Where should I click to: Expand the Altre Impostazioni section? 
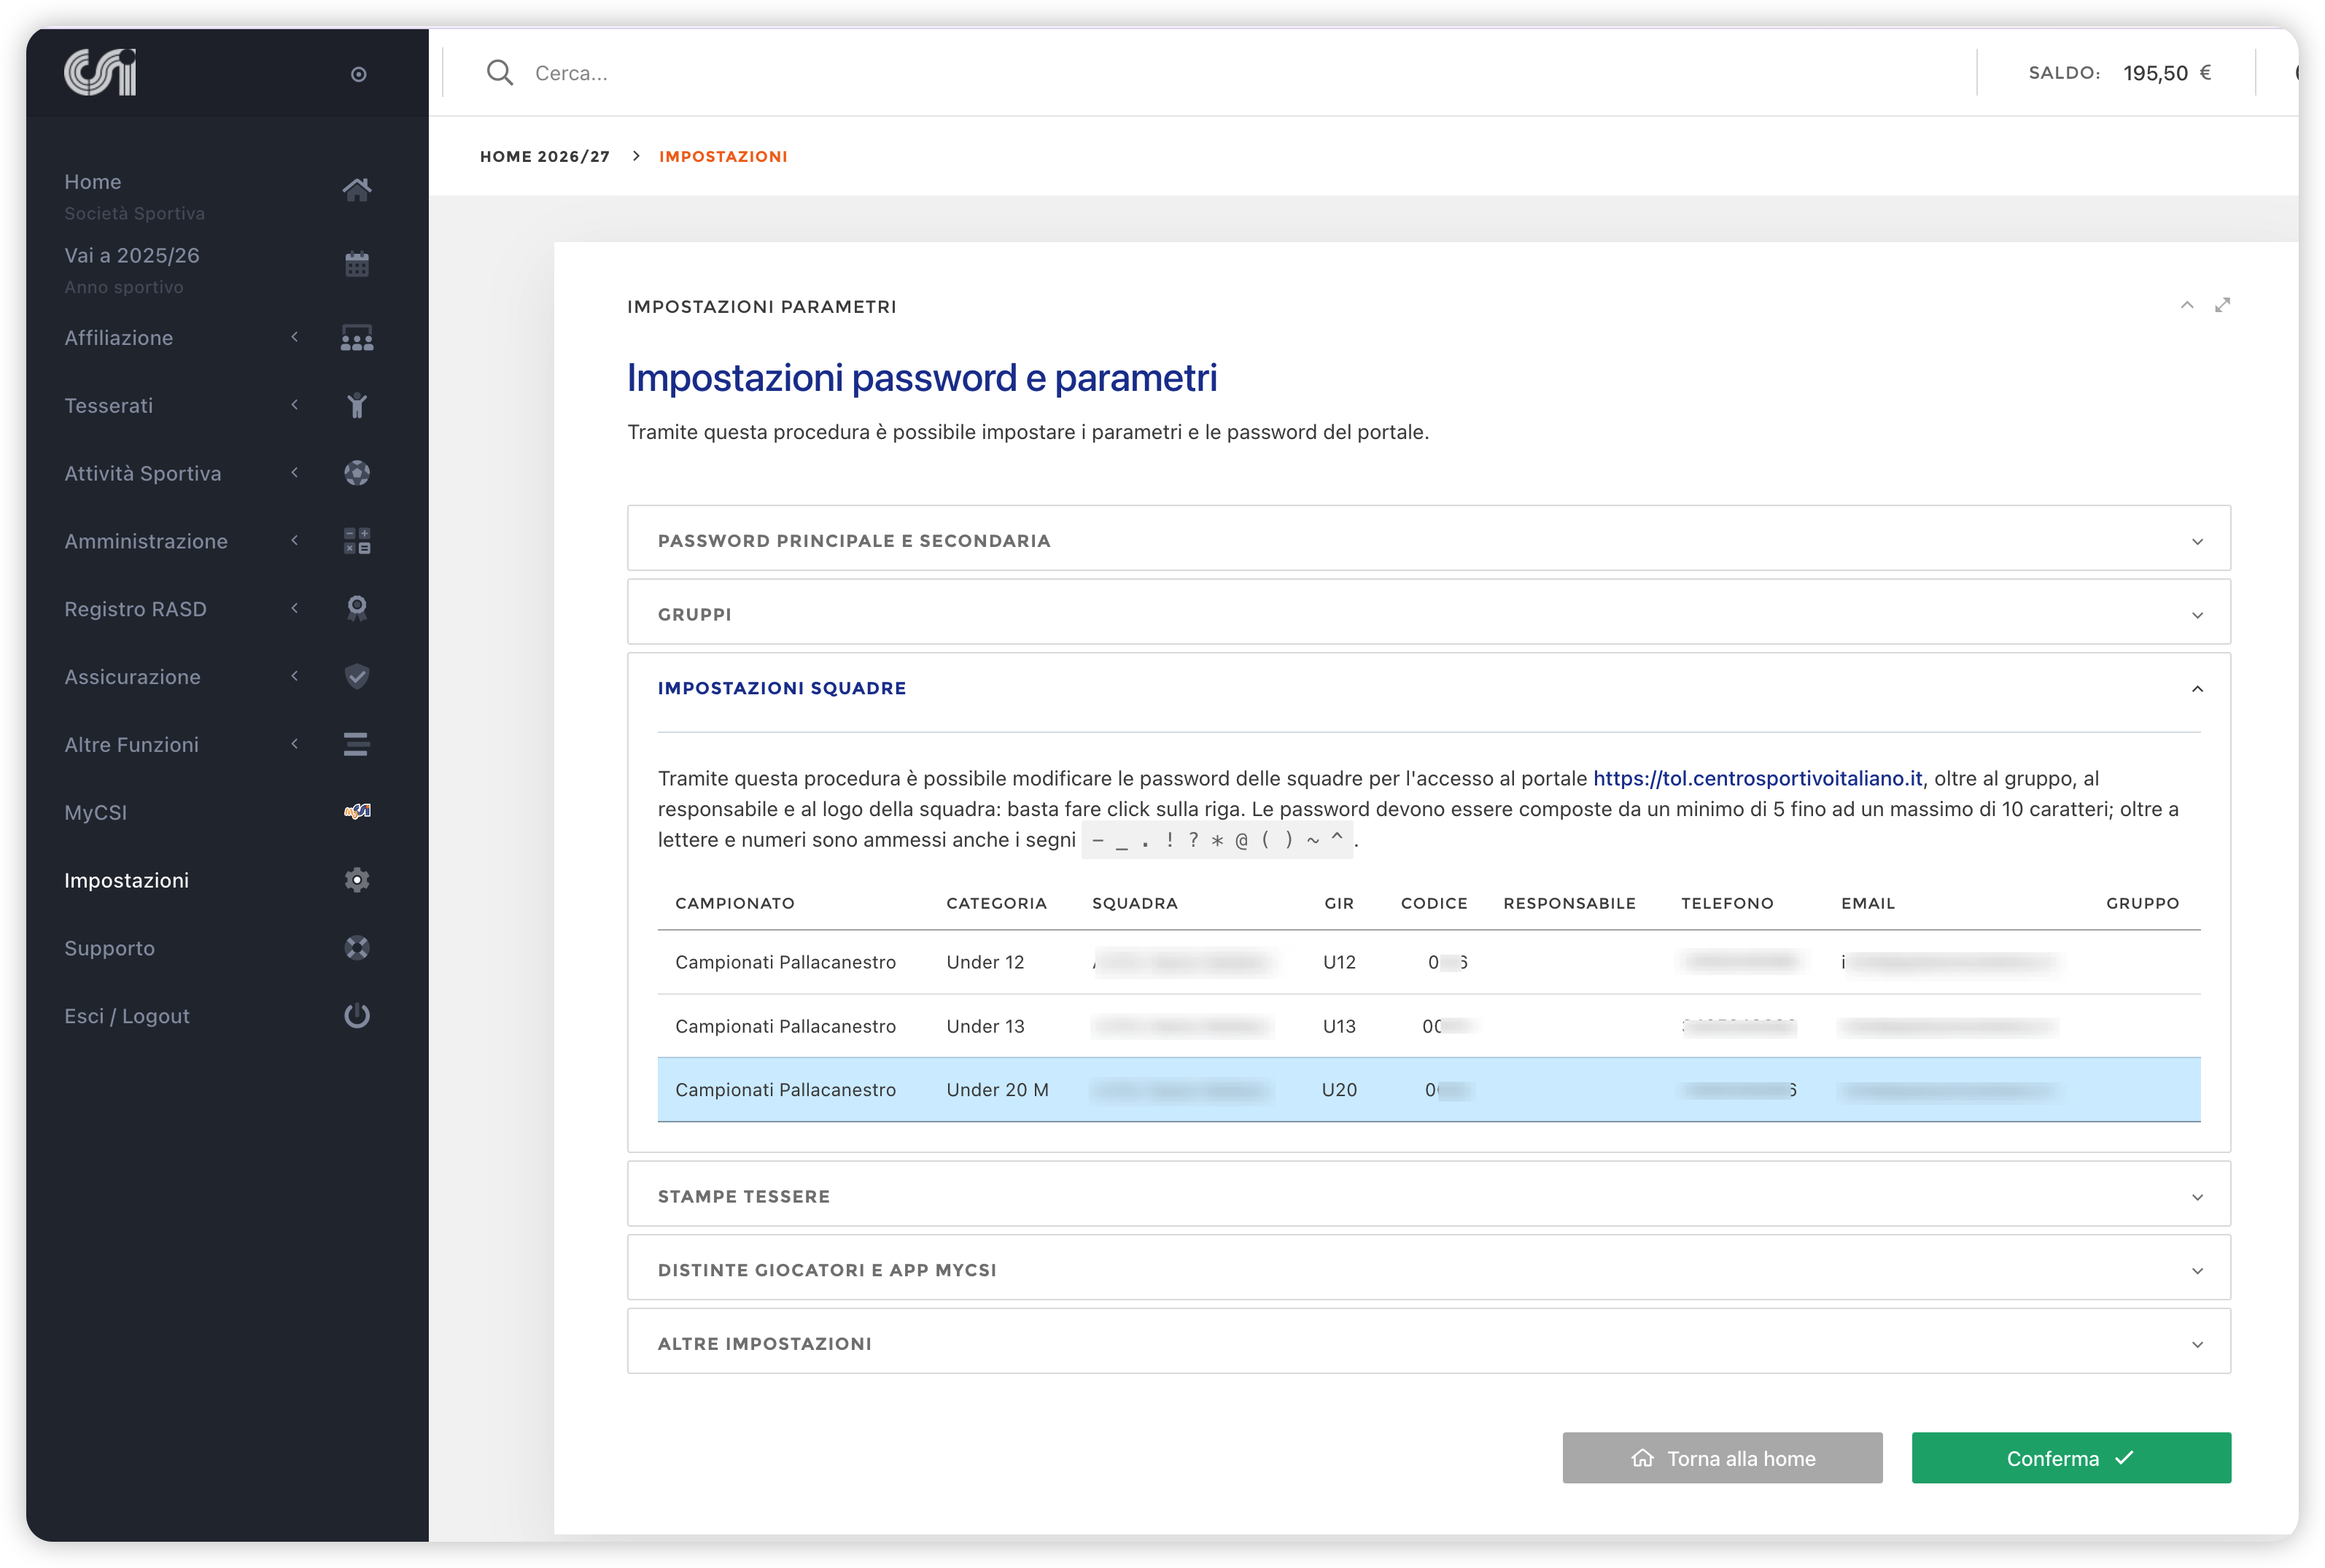pyautogui.click(x=1428, y=1343)
